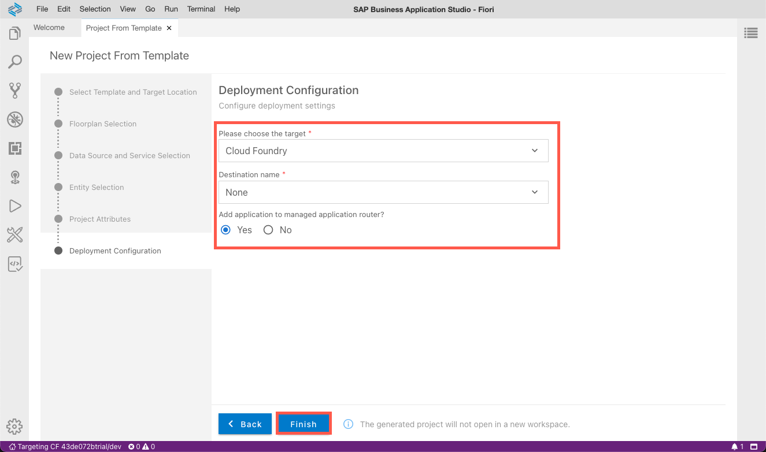Click the Deployment Configuration heading
This screenshot has width=766, height=452.
pos(288,91)
